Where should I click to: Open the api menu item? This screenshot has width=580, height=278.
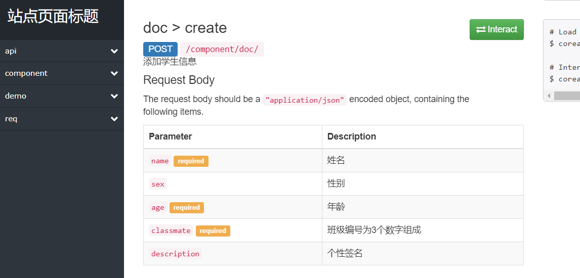click(11, 51)
